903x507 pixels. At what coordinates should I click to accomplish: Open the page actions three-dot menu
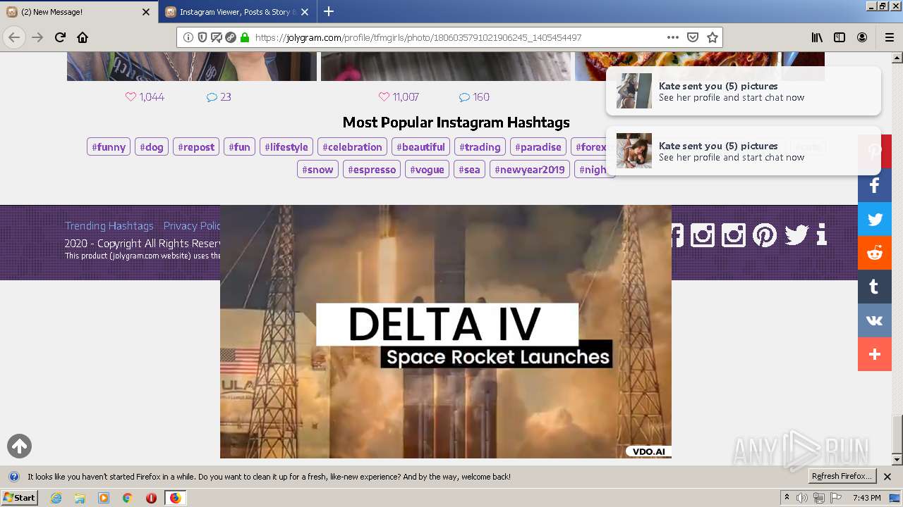(673, 37)
